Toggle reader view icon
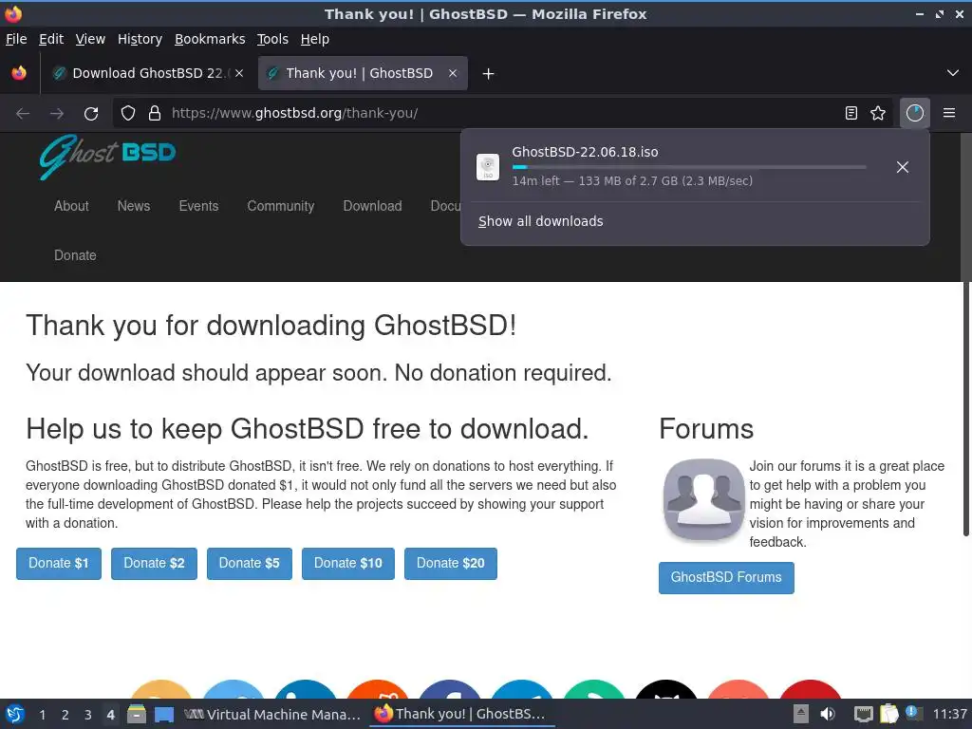This screenshot has width=972, height=729. 851,113
